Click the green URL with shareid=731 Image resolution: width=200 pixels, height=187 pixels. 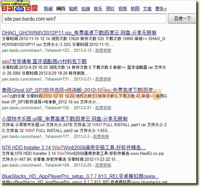pyautogui.click(x=37, y=79)
